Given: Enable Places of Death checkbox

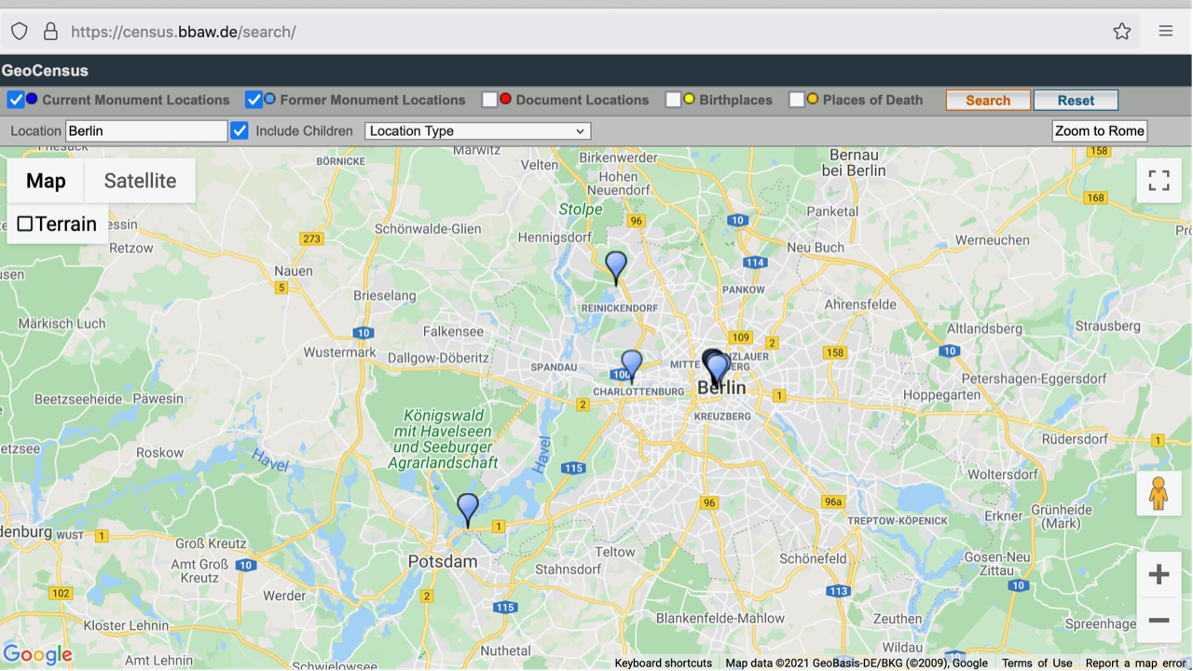Looking at the screenshot, I should point(797,100).
